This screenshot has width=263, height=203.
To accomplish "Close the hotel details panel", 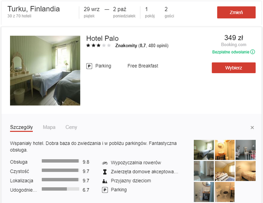I will pyautogui.click(x=252, y=127).
